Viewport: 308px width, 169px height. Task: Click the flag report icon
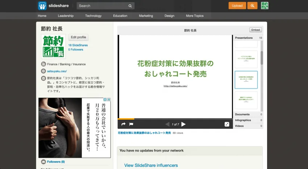(131, 124)
